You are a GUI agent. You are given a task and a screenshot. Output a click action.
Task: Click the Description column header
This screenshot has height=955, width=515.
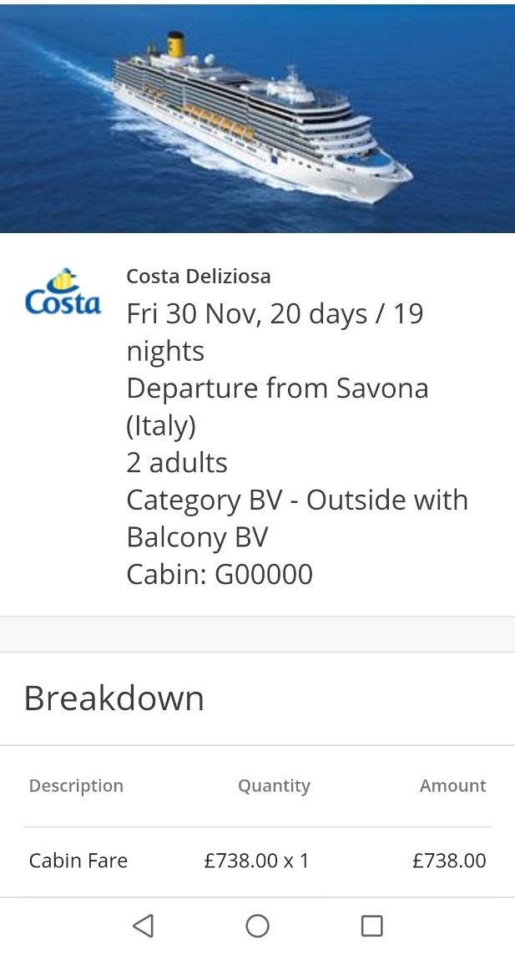coord(76,785)
